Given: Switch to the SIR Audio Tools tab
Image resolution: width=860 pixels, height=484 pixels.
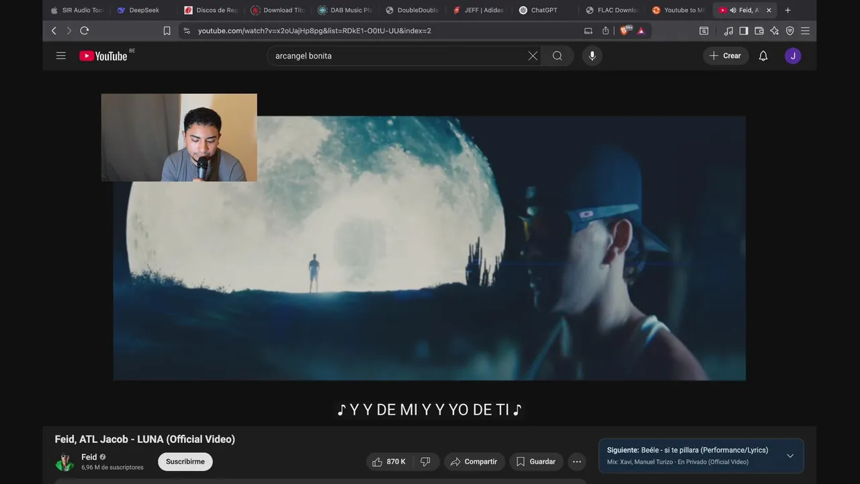Looking at the screenshot, I should [x=77, y=10].
